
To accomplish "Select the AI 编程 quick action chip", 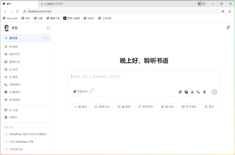I will (80, 107).
